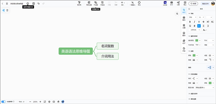Click the unsaved-changes warning icon
This screenshot has width=216, height=104.
point(28,3)
